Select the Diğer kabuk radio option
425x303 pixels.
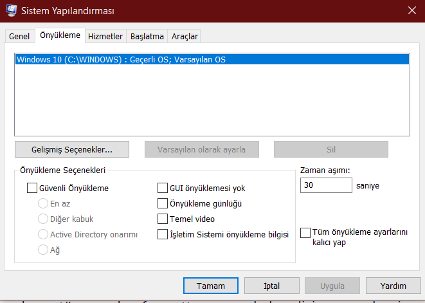[43, 219]
